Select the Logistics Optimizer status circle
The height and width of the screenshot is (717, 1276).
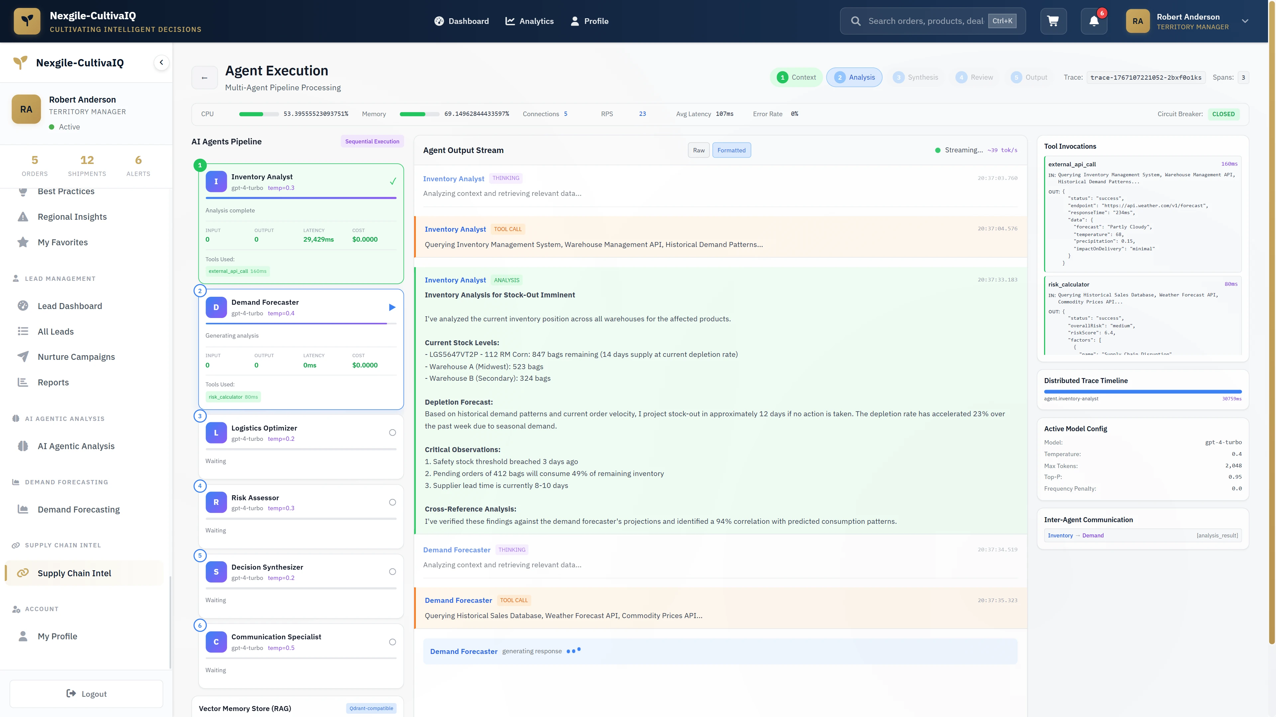tap(392, 433)
